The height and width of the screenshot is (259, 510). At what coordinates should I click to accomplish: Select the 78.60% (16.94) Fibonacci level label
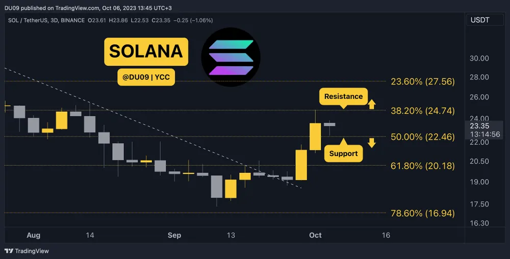pos(422,213)
